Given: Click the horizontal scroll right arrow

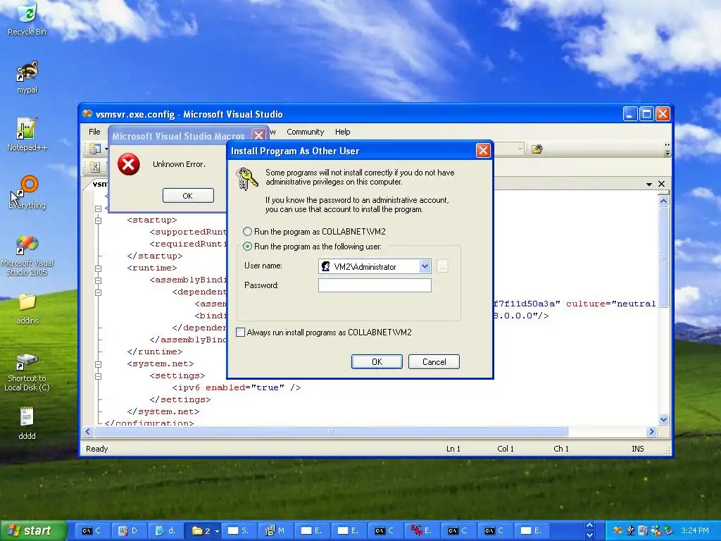Looking at the screenshot, I should 651,432.
